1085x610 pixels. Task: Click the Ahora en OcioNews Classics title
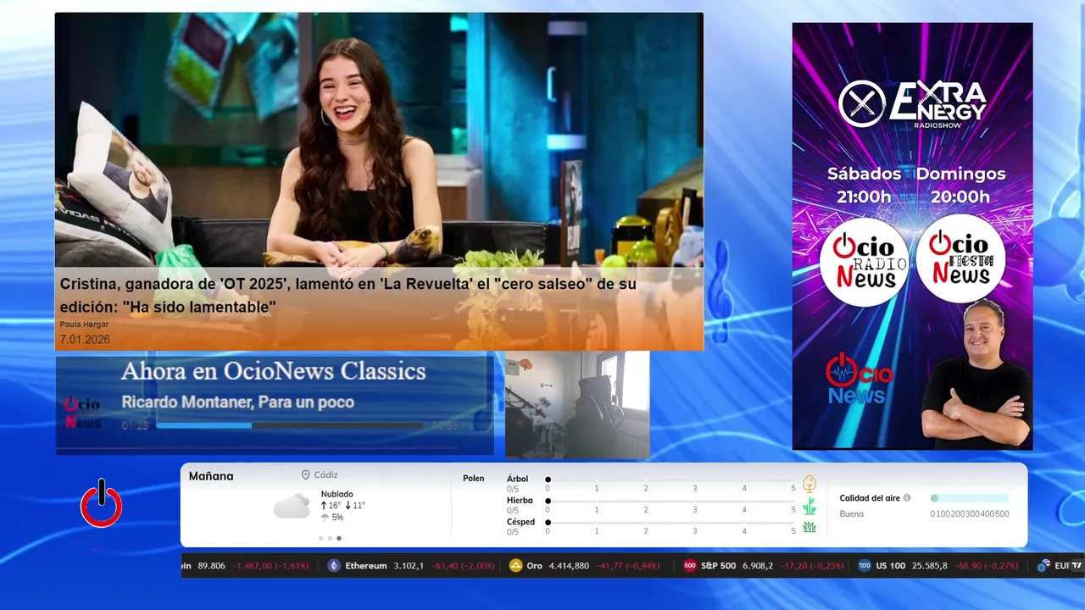273,371
